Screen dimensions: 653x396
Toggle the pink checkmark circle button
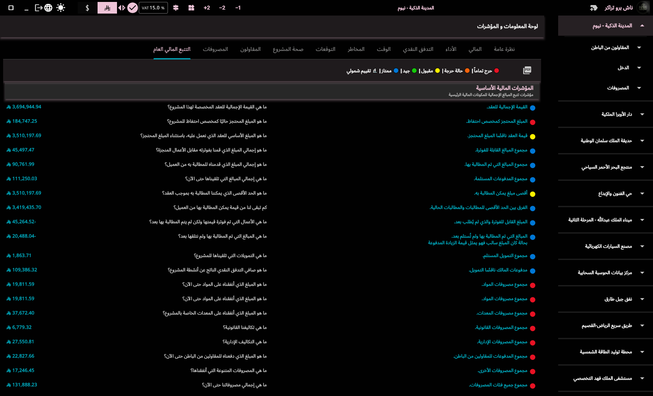pyautogui.click(x=133, y=8)
